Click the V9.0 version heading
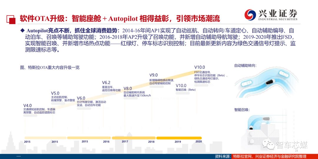Screen dimensions: 318x159 point(153,75)
